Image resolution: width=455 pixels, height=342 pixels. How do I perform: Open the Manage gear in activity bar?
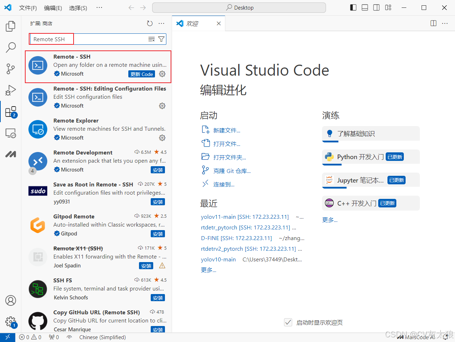click(x=11, y=322)
